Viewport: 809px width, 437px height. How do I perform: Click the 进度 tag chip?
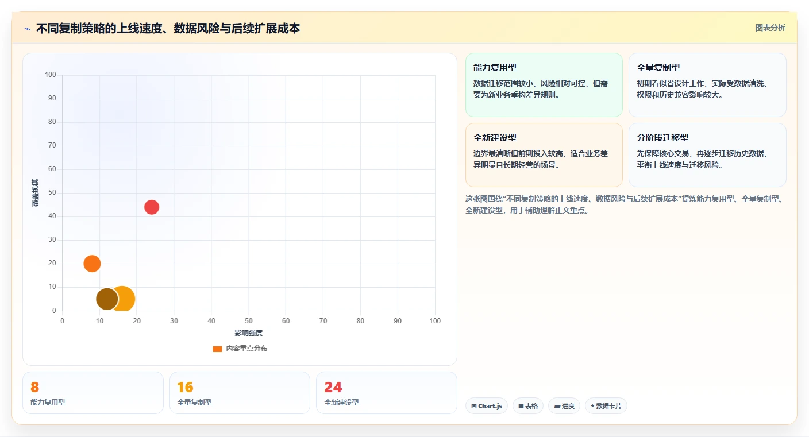tap(564, 406)
